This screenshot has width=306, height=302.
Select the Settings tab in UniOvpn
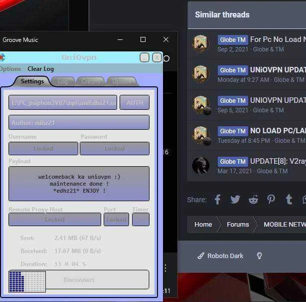[x=32, y=81]
